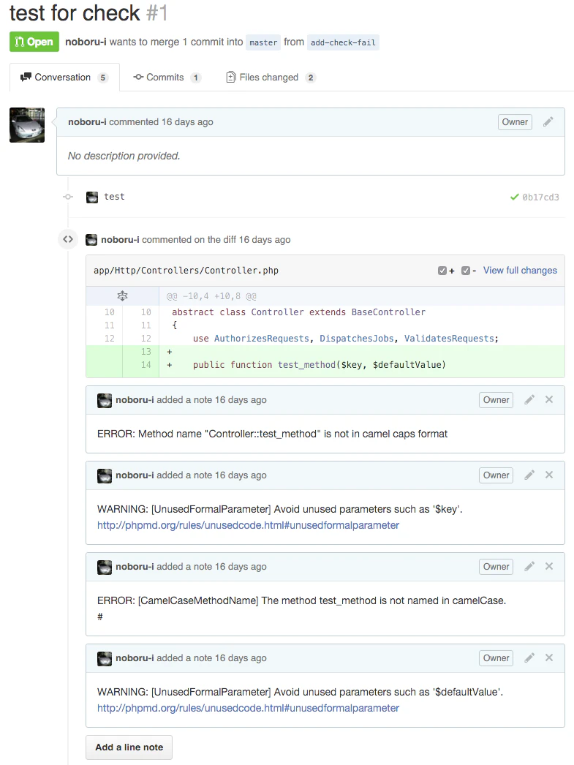Edit the '$key' unused parameter note
Image resolution: width=574 pixels, height=765 pixels.
pyautogui.click(x=529, y=475)
